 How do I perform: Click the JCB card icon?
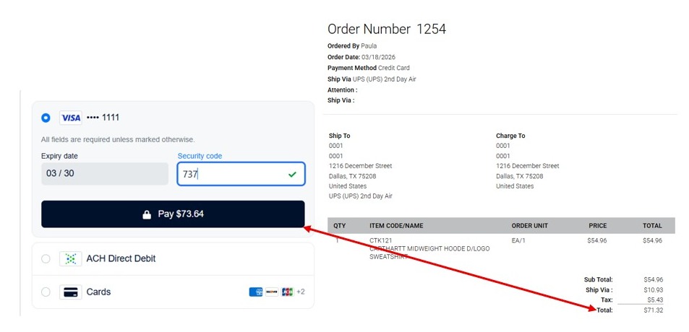click(x=287, y=292)
